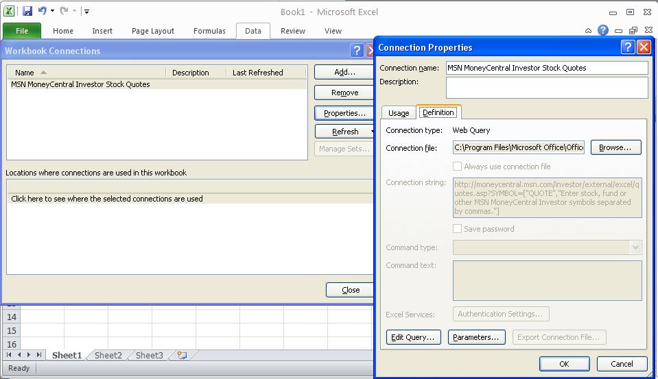Undo last action with the undo arrow
This screenshot has height=379, width=658.
point(43,10)
